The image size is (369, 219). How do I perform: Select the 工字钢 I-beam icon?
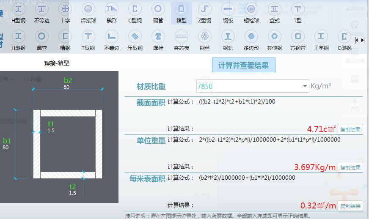tap(321, 41)
